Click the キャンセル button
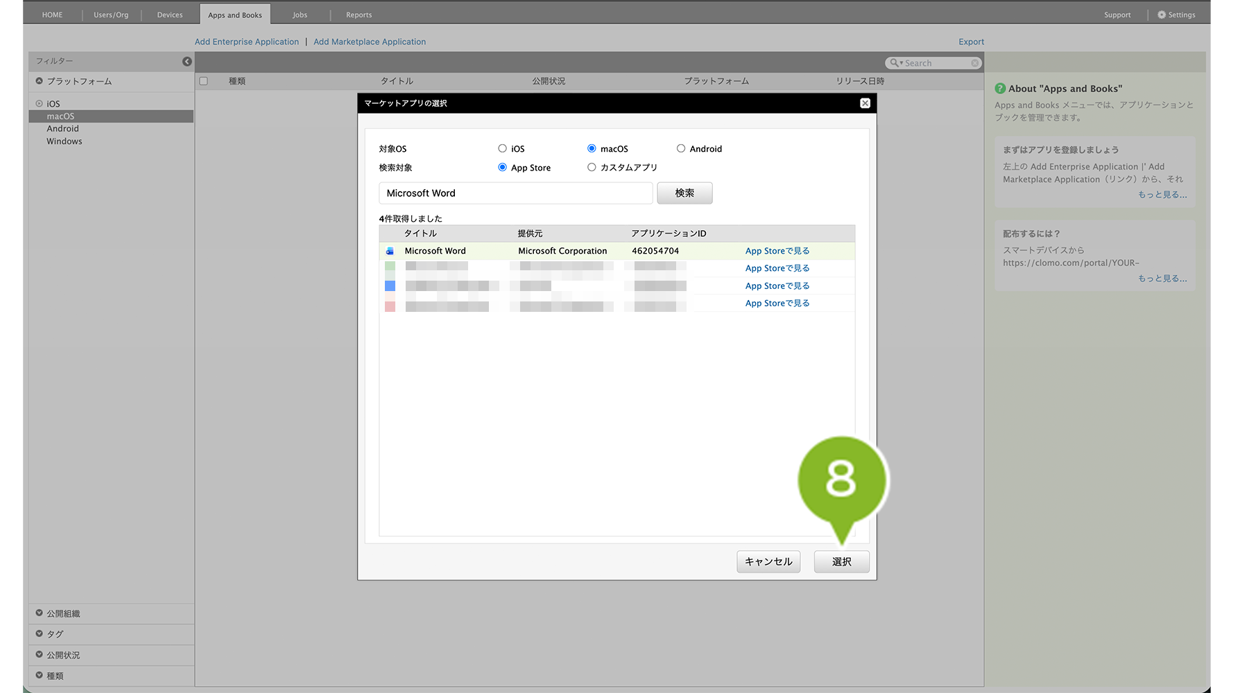This screenshot has height=693, width=1233. [768, 561]
